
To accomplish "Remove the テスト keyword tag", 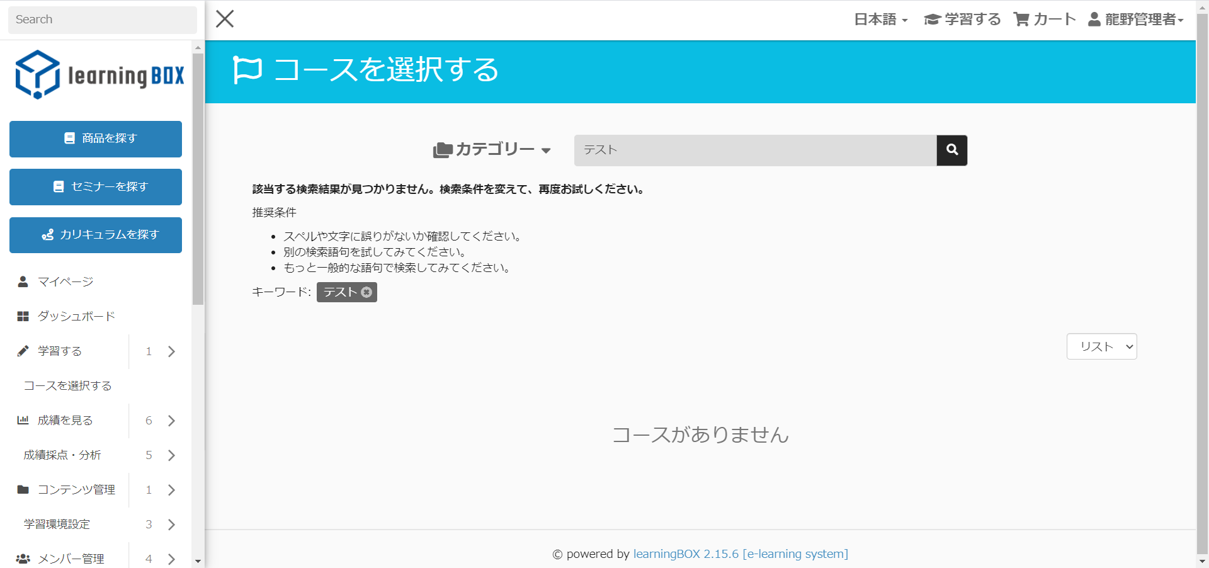I will coord(366,292).
